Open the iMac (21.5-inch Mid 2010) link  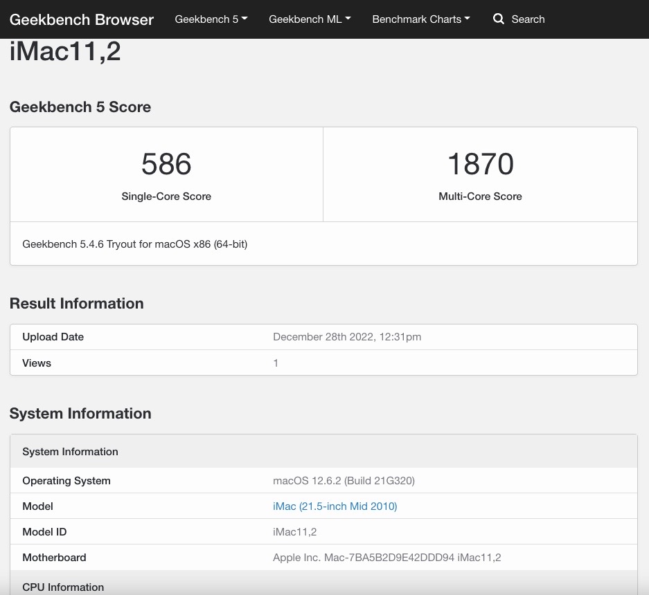click(335, 506)
